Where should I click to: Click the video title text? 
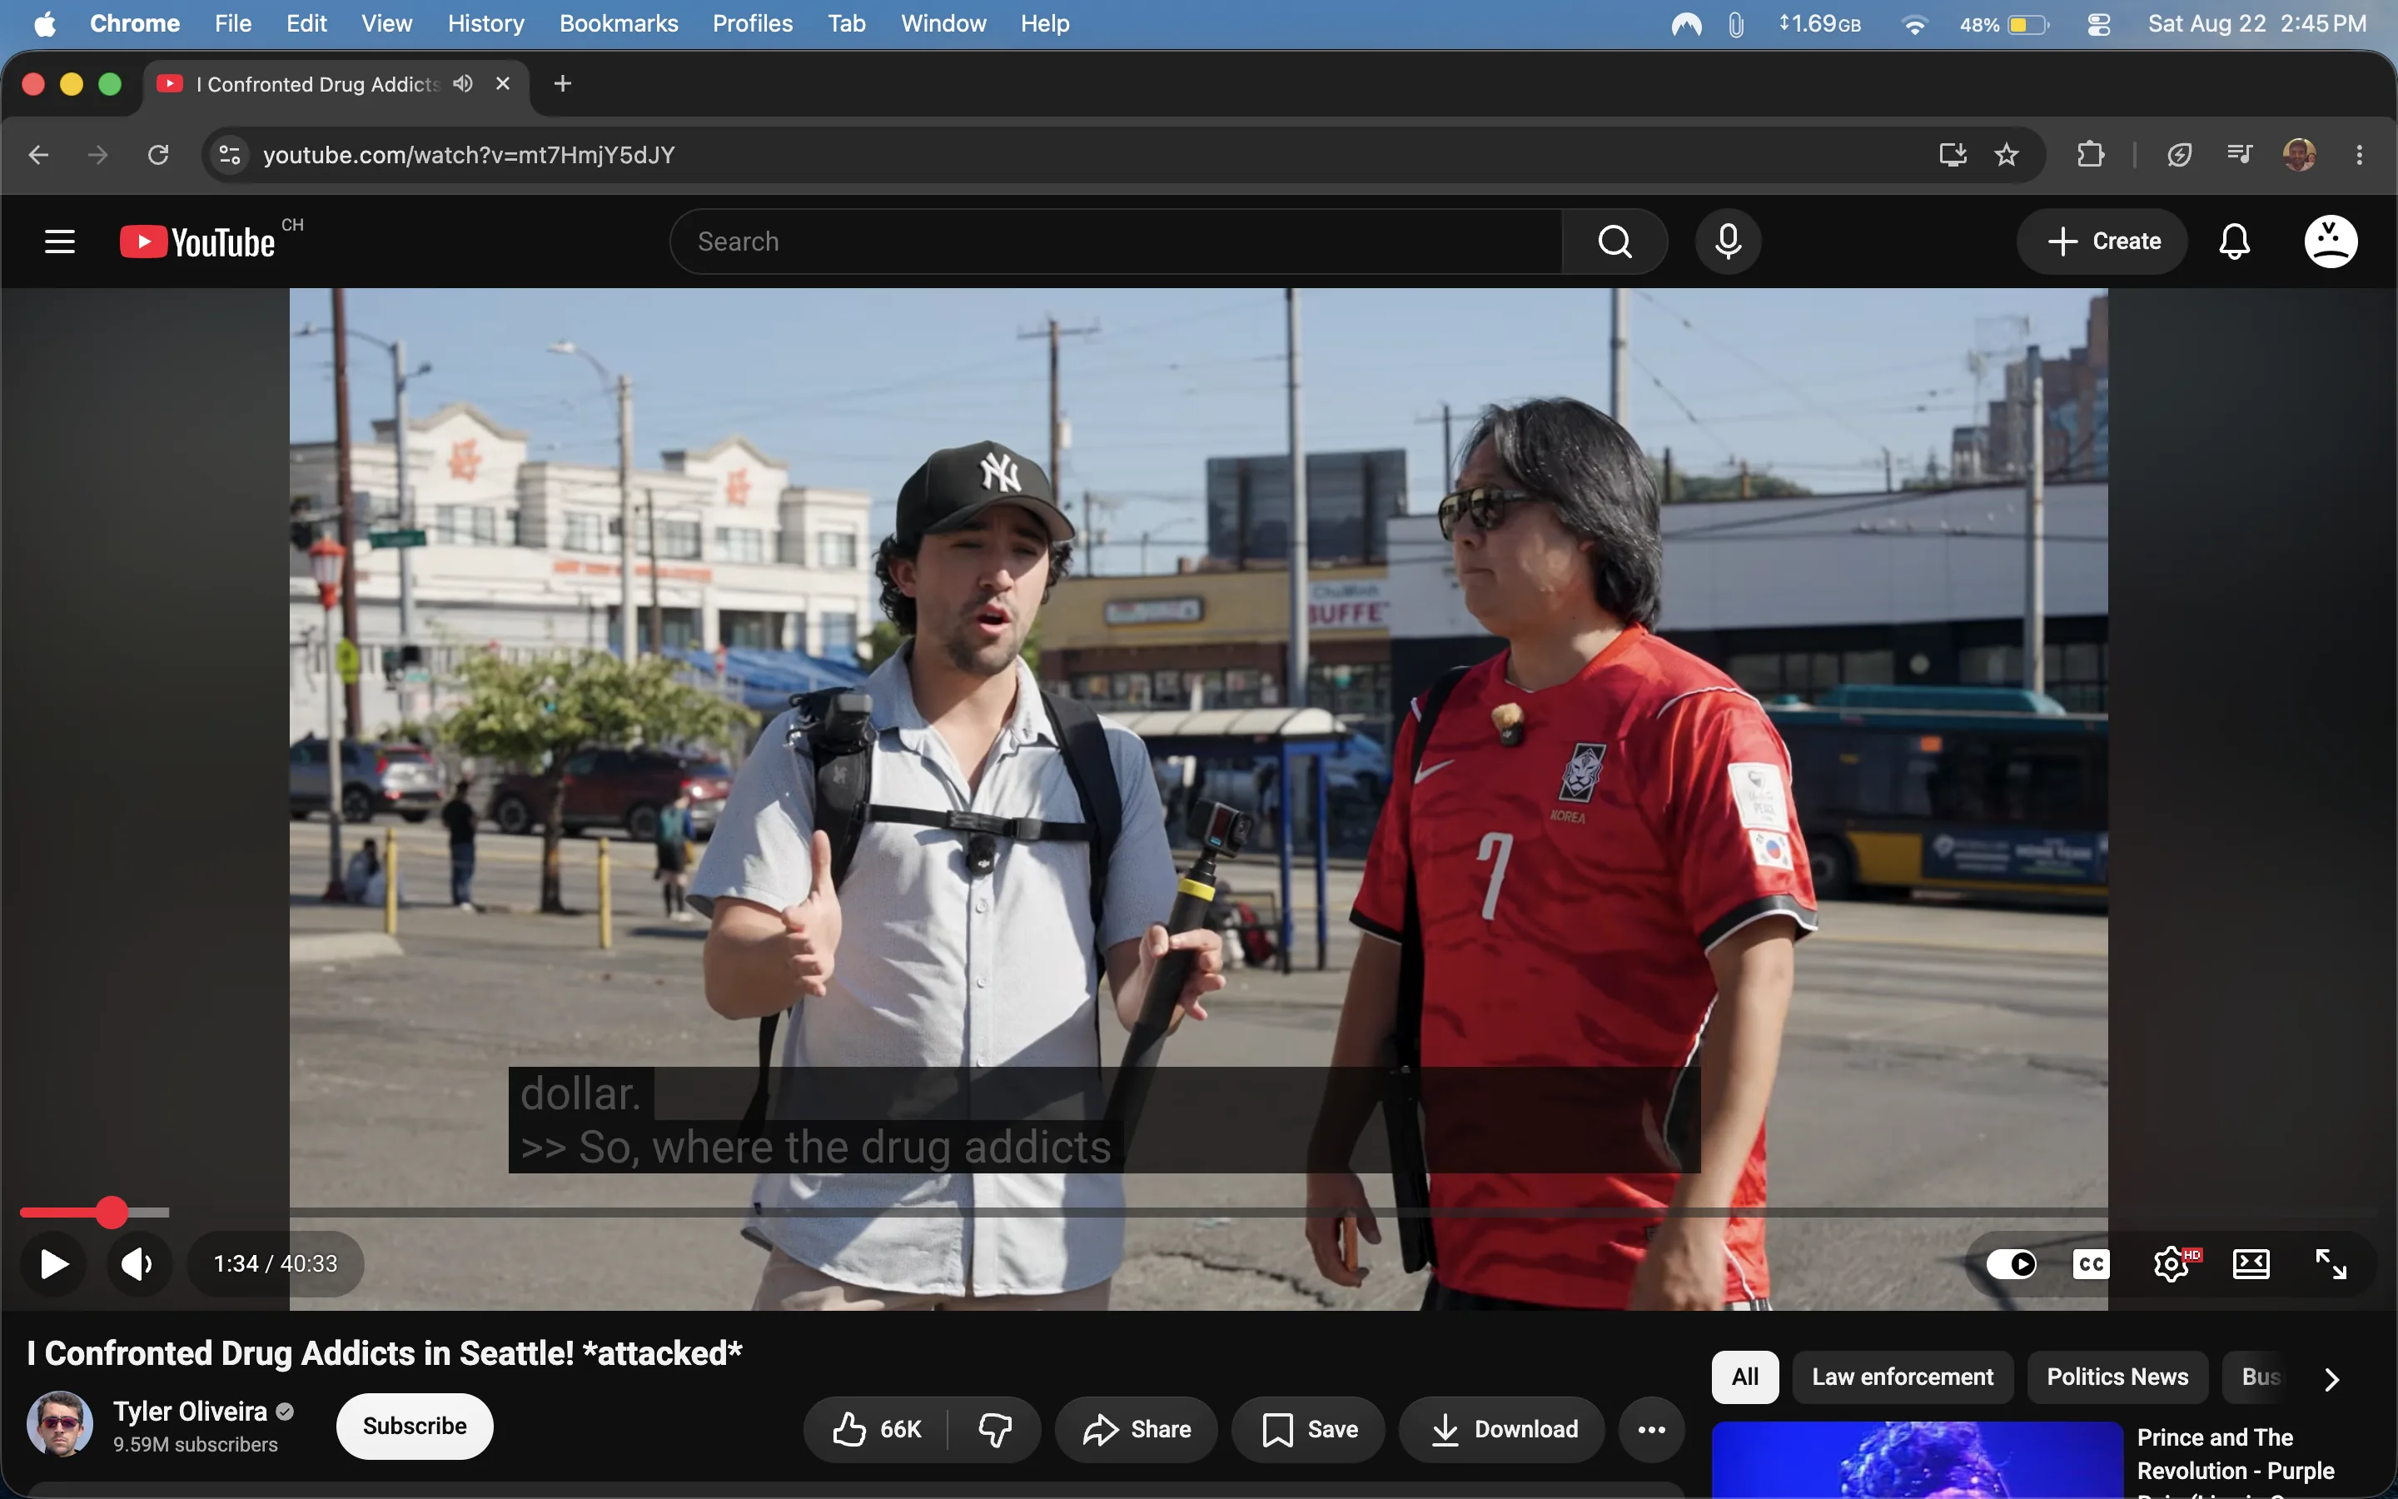click(385, 1353)
